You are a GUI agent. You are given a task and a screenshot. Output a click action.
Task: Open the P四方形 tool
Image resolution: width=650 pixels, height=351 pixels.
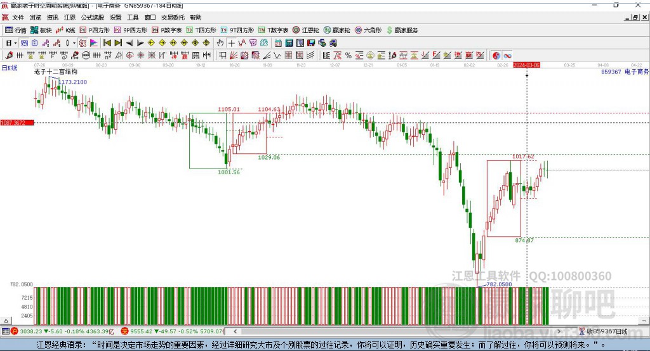95,30
